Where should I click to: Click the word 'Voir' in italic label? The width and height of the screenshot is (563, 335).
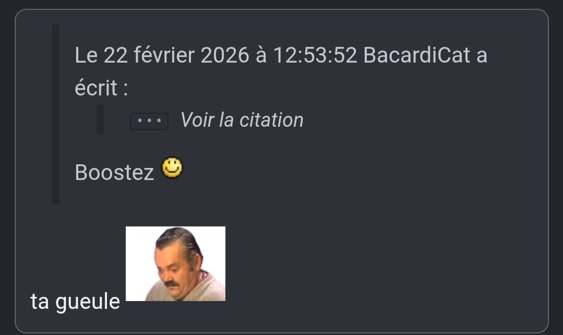pos(197,120)
